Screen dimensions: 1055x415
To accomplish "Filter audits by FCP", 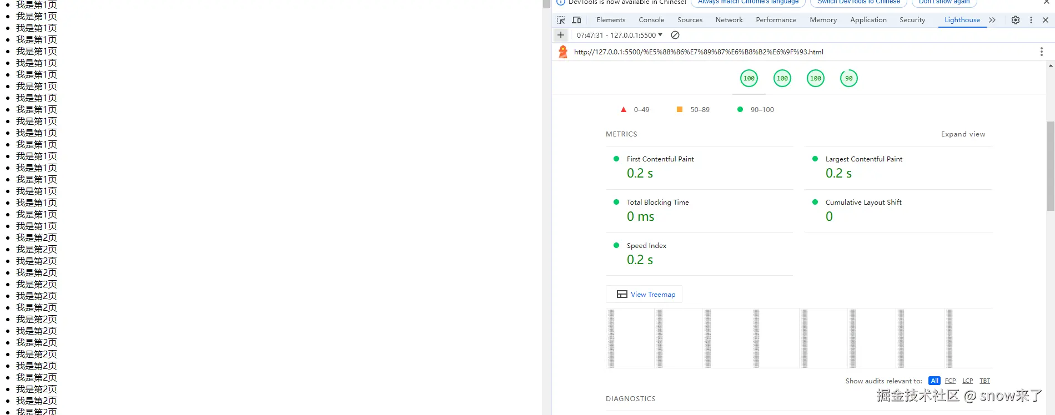I will (951, 381).
